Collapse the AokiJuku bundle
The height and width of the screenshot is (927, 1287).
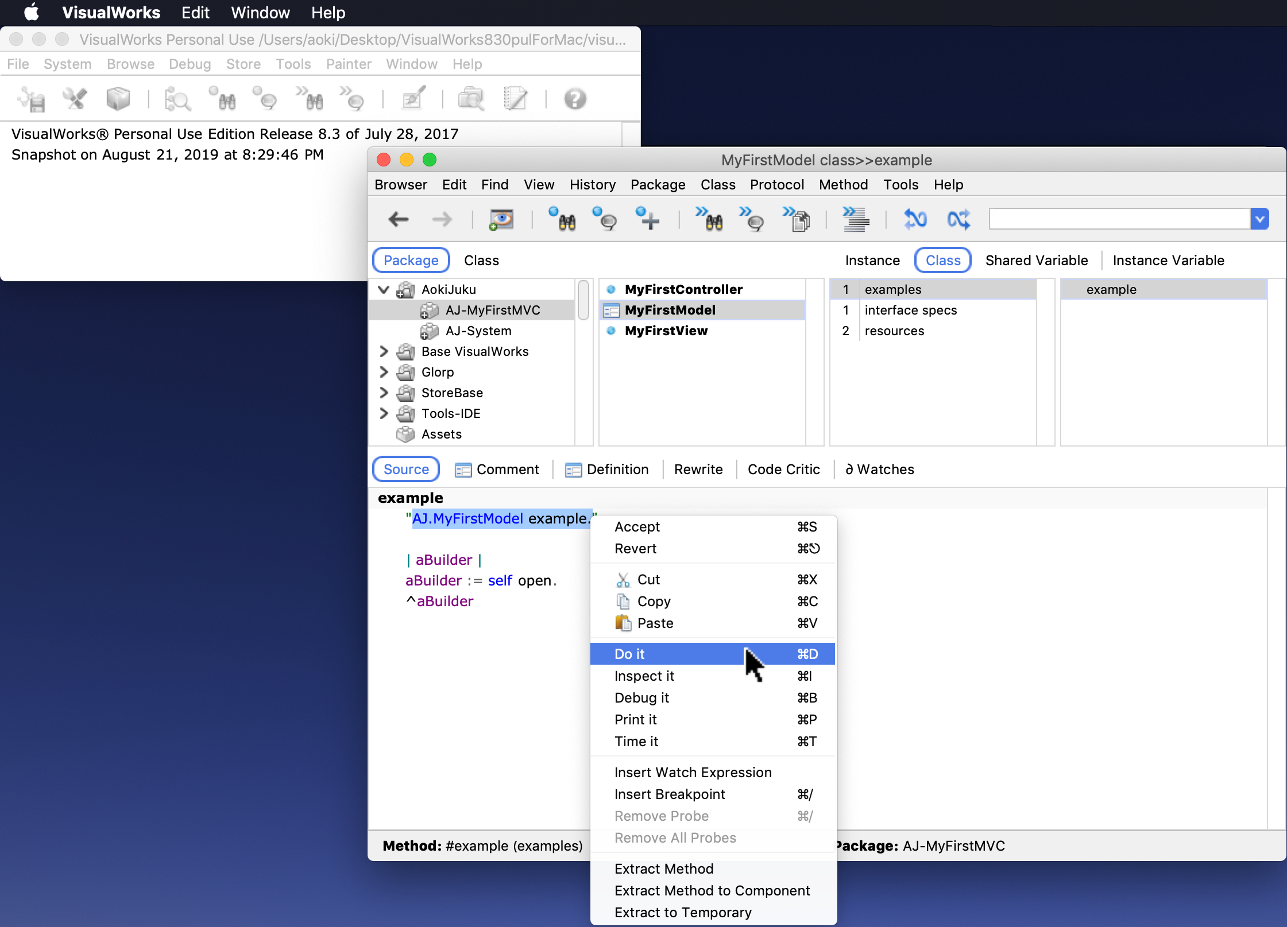pyautogui.click(x=384, y=289)
